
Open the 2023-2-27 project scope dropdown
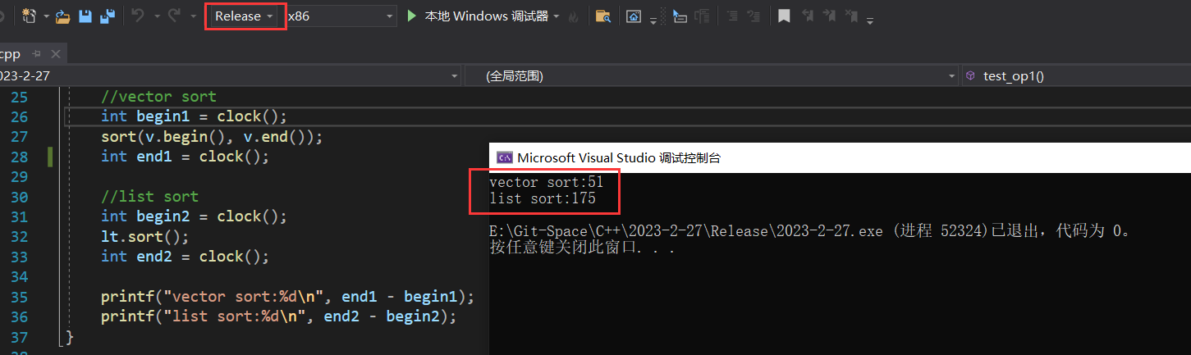point(229,75)
